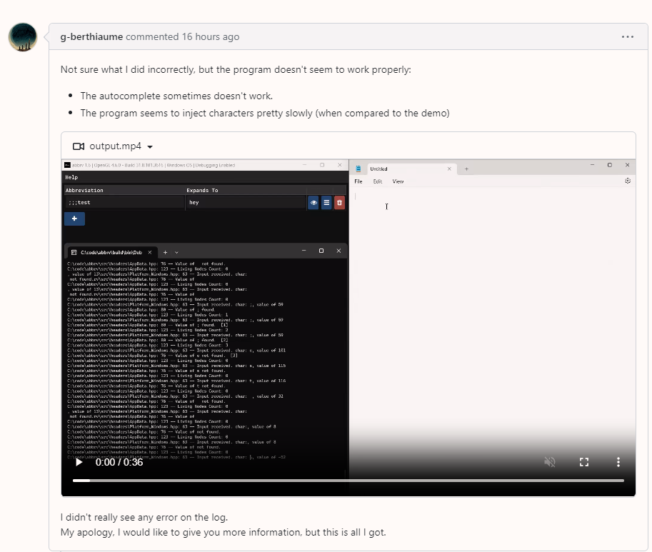Add a new abbreviation with the blue plus button
The image size is (652, 552).
coord(74,218)
